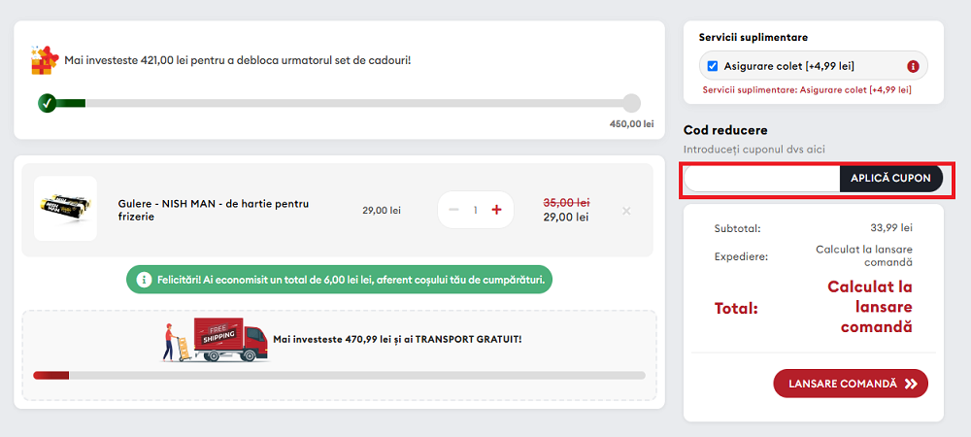
Task: Click the red free transport progress bar
Action: (339, 375)
